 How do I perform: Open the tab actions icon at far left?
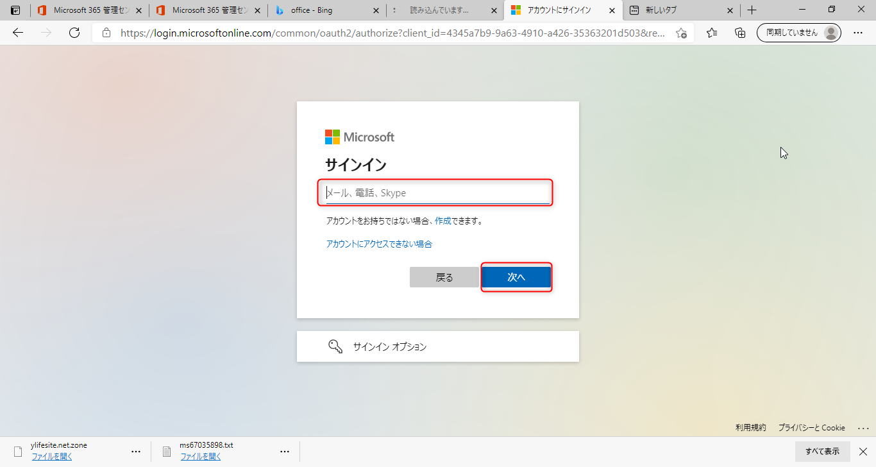coord(15,10)
